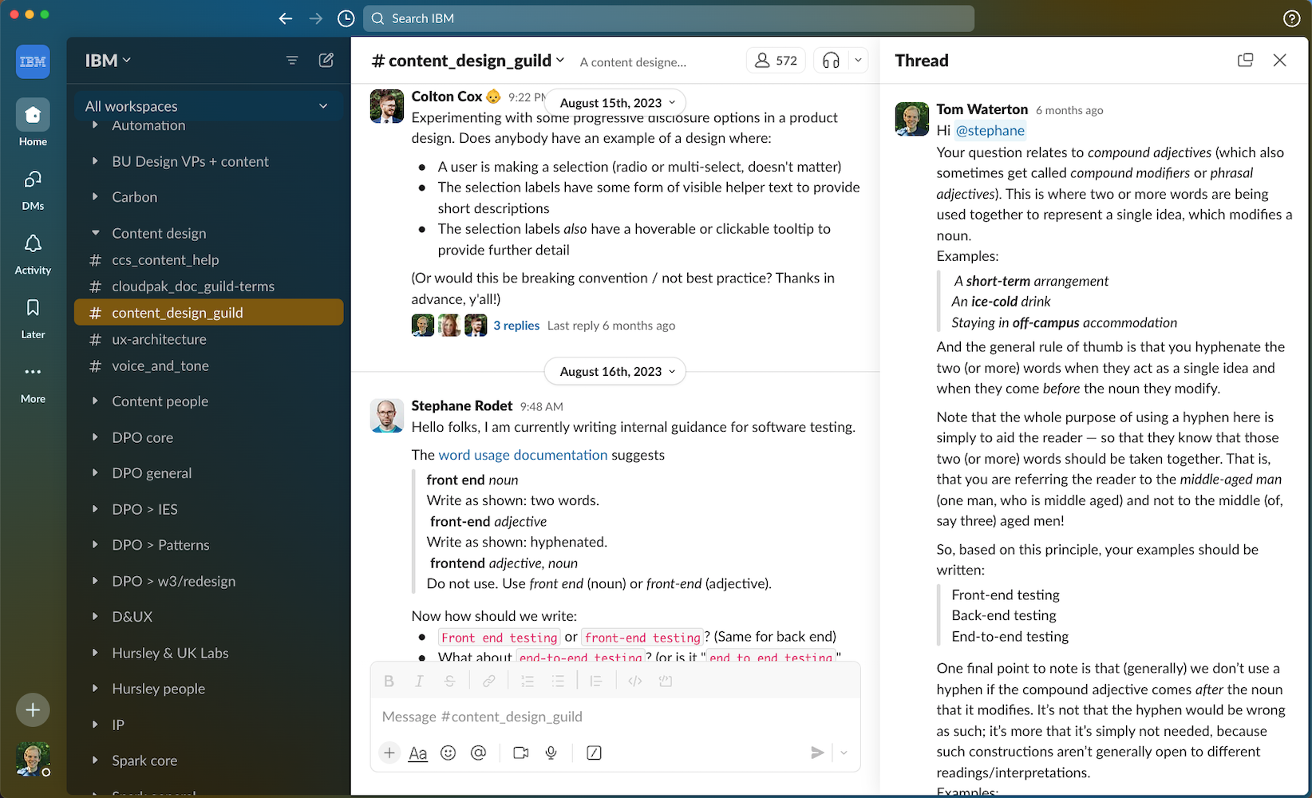
Task: Insert a link in composer
Action: [x=488, y=681]
